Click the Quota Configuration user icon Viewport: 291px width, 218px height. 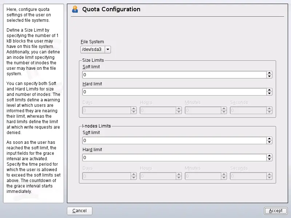(x=75, y=9)
